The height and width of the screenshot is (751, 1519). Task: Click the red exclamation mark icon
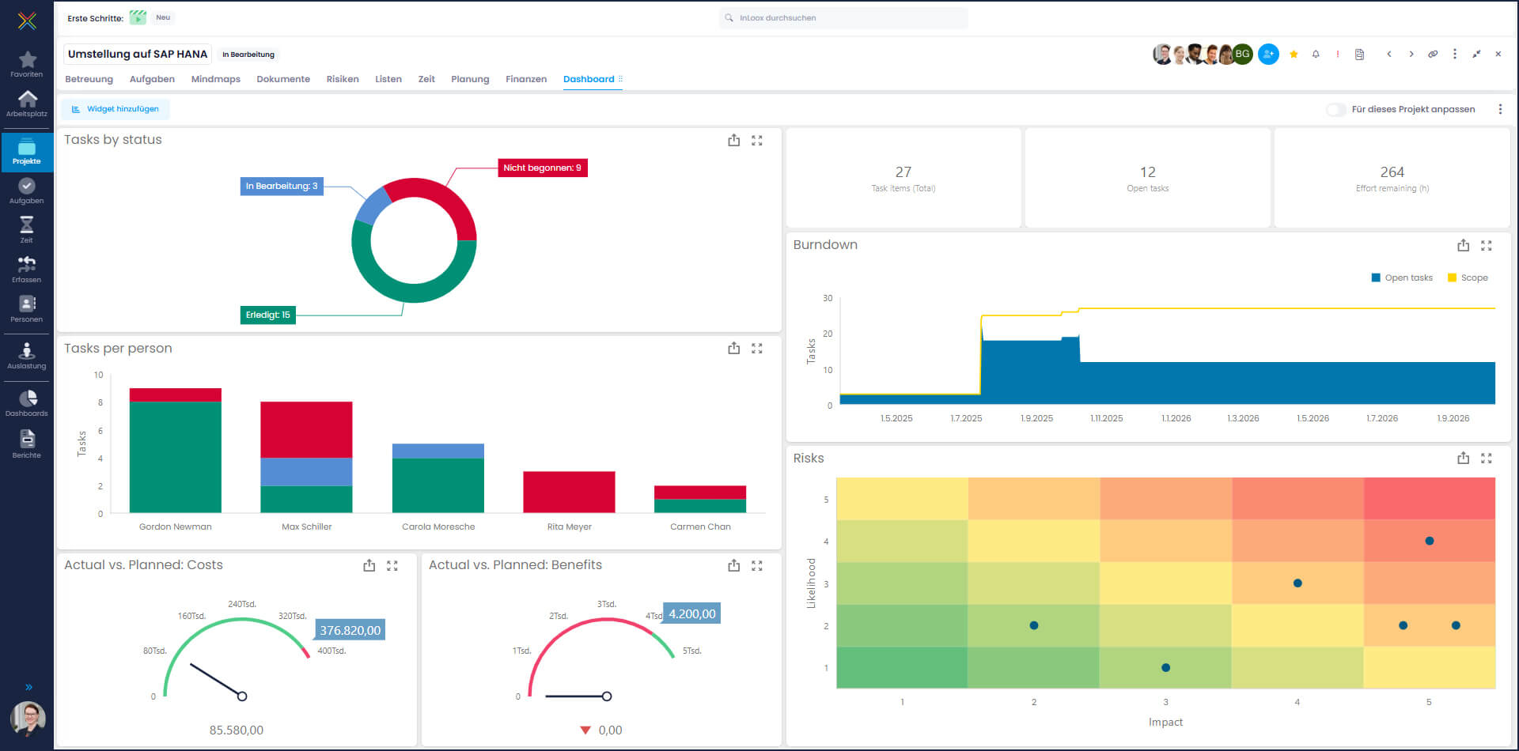click(x=1337, y=54)
